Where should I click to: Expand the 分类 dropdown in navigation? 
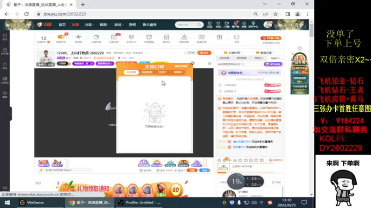point(89,24)
